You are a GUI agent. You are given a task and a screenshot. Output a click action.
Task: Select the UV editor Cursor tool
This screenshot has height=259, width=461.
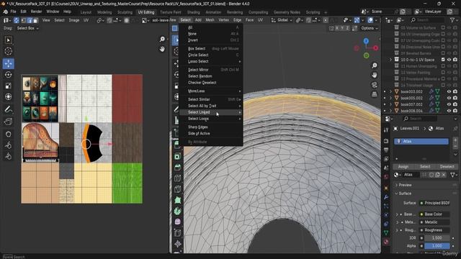pos(8,51)
